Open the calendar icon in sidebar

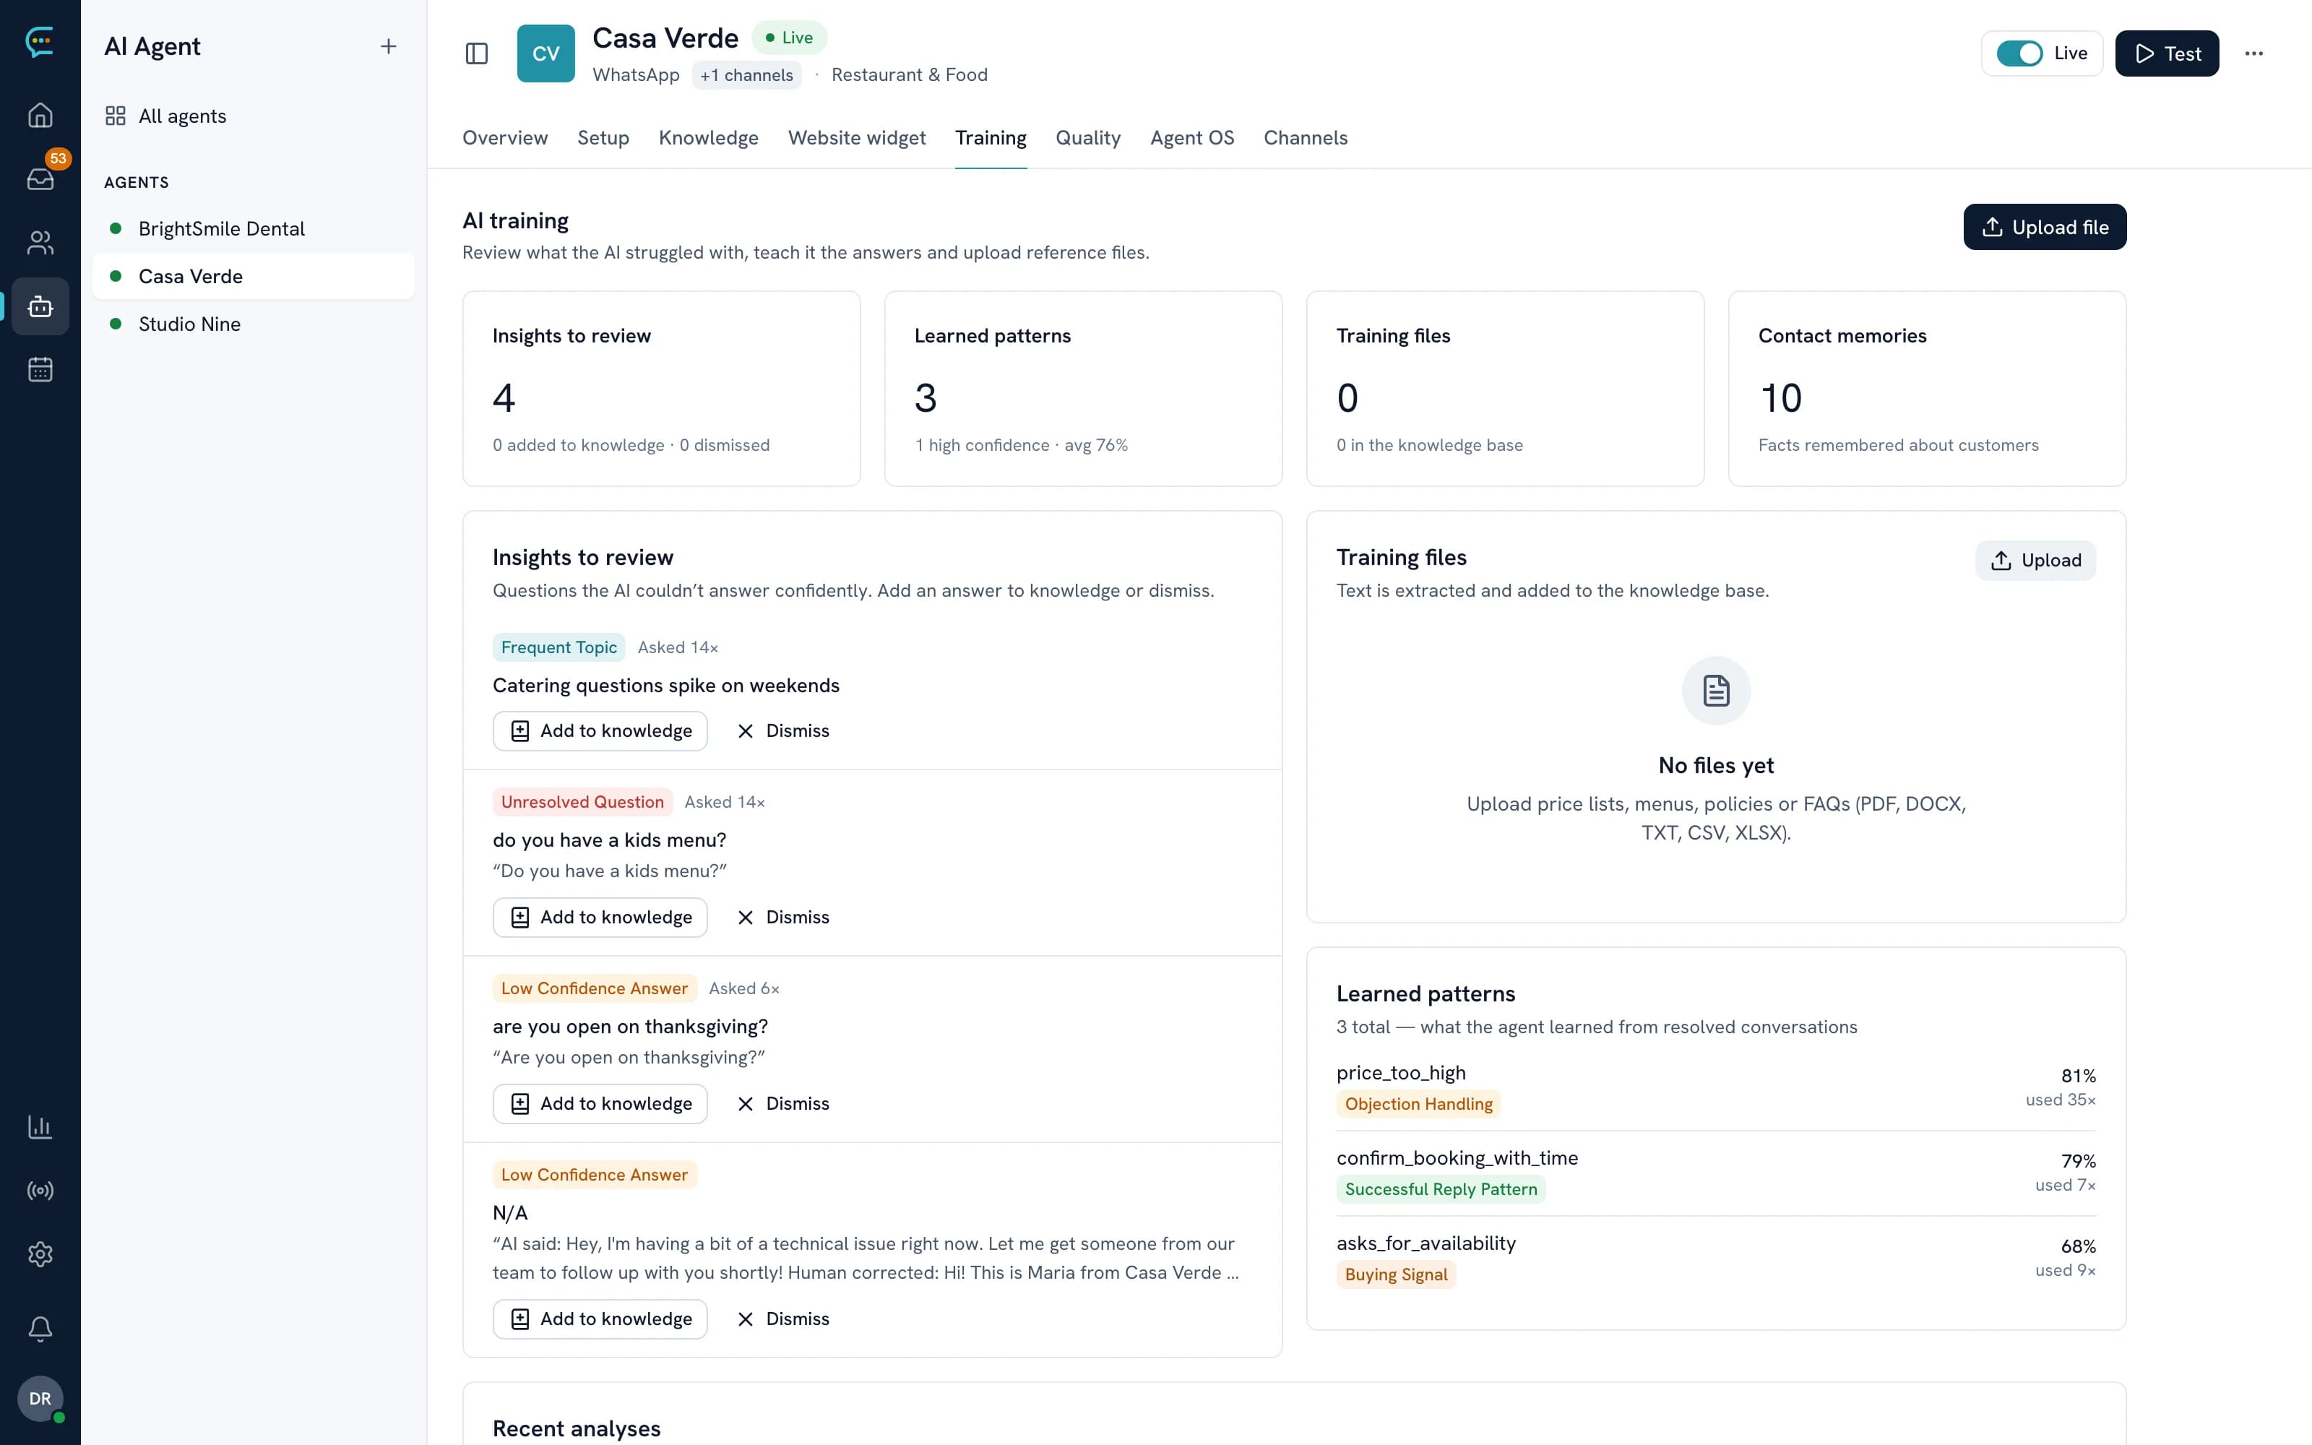click(40, 369)
